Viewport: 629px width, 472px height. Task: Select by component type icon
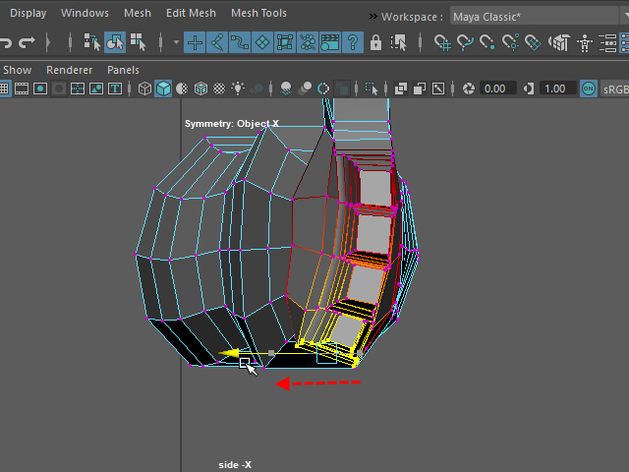[x=136, y=42]
